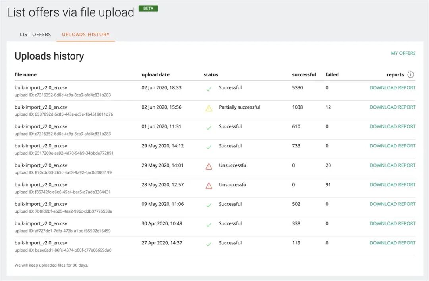This screenshot has height=281, width=429.
Task: Click red warning icon for 29 May 14:01 upload
Action: [209, 167]
